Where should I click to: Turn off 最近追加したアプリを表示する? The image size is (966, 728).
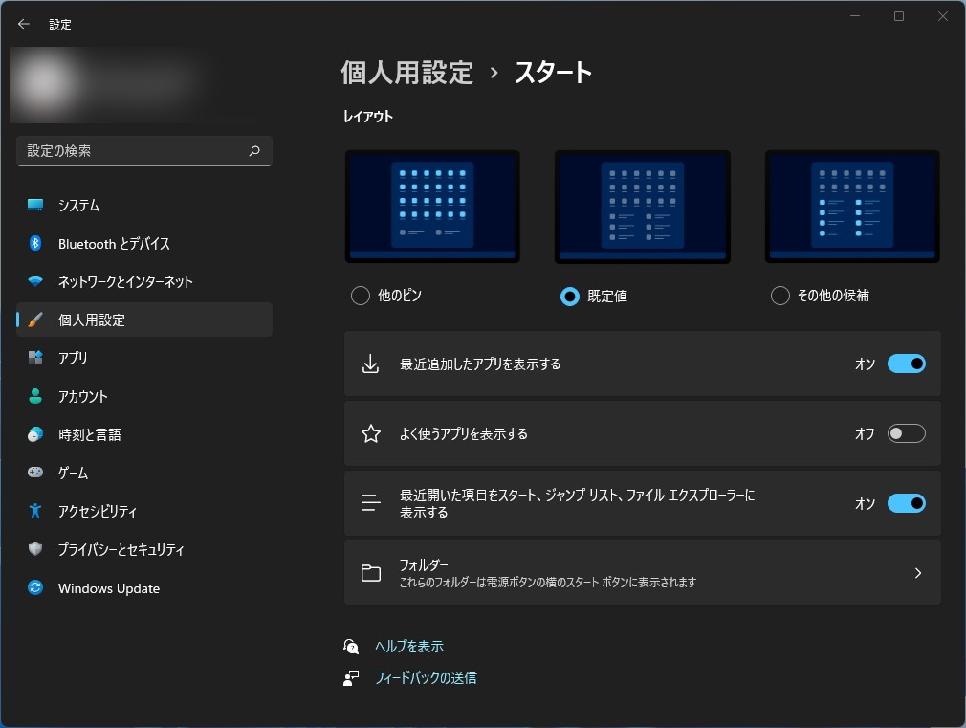(906, 364)
